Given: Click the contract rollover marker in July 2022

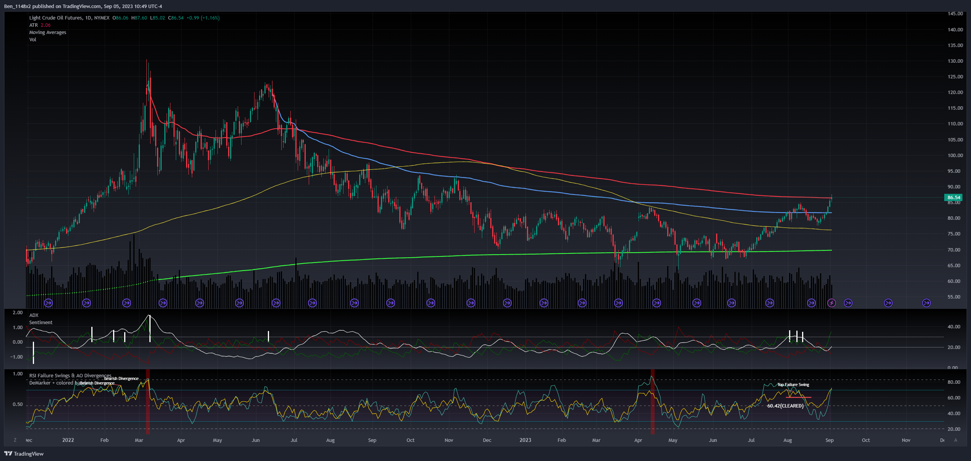Looking at the screenshot, I should click(312, 303).
